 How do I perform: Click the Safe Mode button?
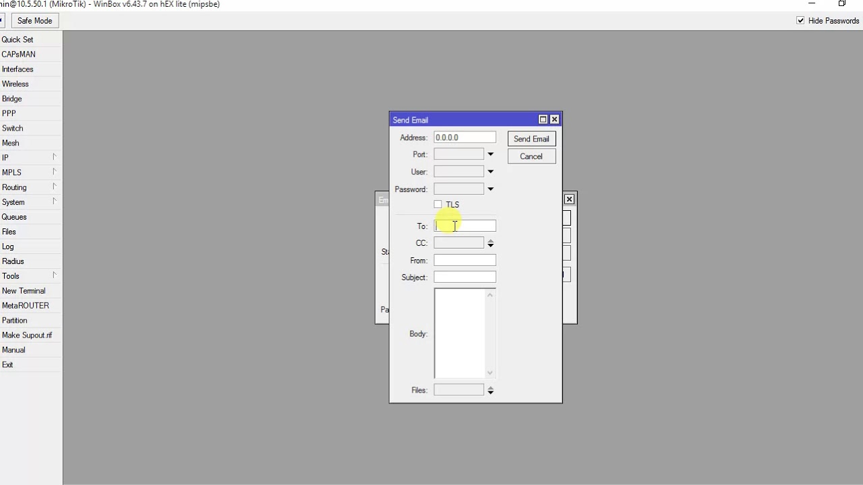click(34, 21)
